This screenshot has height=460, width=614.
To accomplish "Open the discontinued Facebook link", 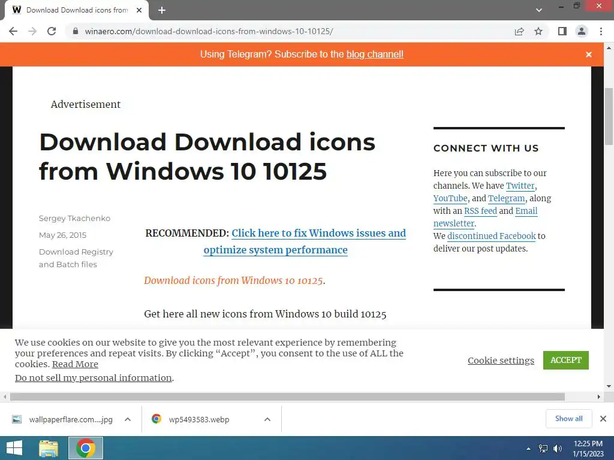I will (x=492, y=236).
